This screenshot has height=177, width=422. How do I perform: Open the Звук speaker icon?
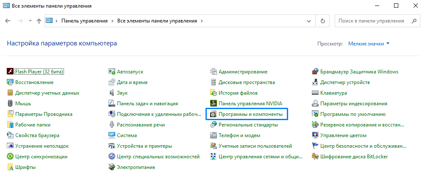pyautogui.click(x=112, y=93)
